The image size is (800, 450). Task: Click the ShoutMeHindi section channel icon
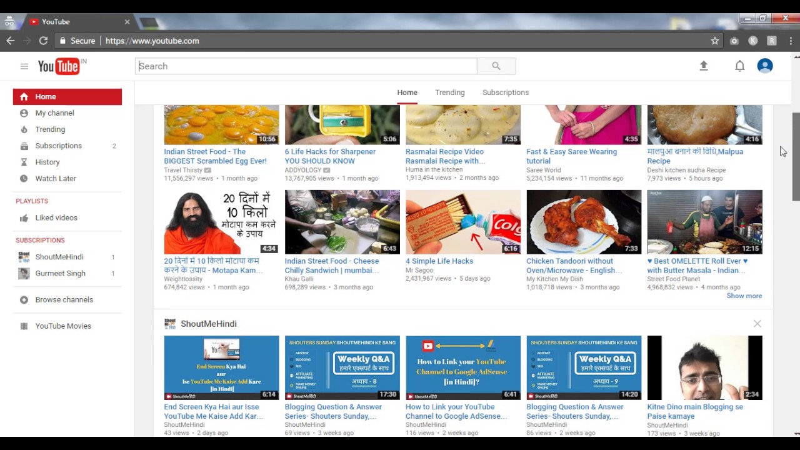[x=170, y=324]
